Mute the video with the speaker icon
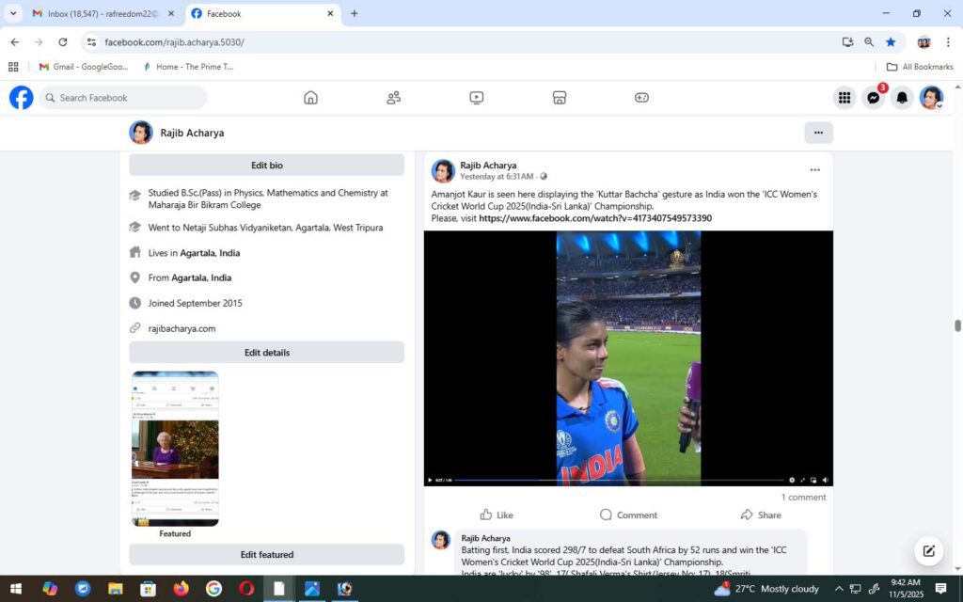Screen dimensions: 963x602 coord(825,480)
